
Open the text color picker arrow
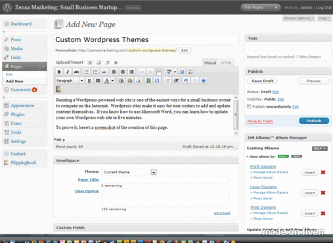(112, 81)
